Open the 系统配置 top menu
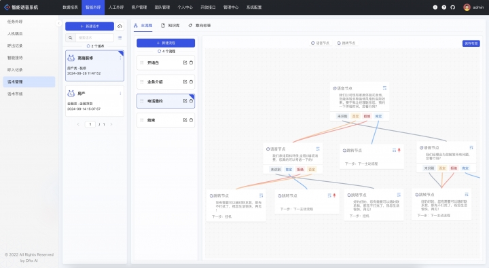The image size is (489, 268). tap(254, 7)
